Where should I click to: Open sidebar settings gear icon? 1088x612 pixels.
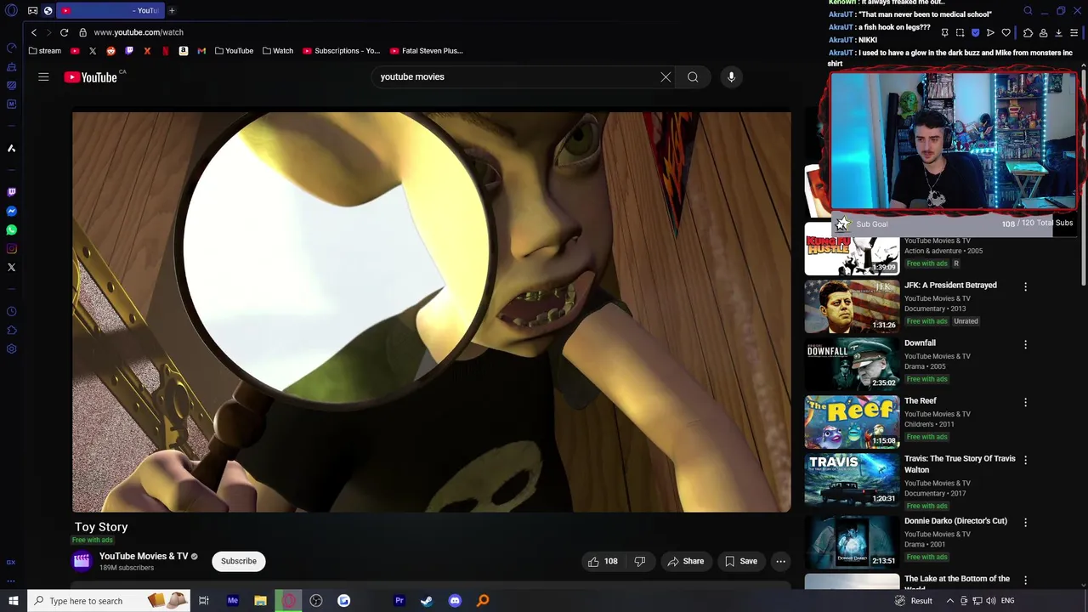pyautogui.click(x=11, y=349)
